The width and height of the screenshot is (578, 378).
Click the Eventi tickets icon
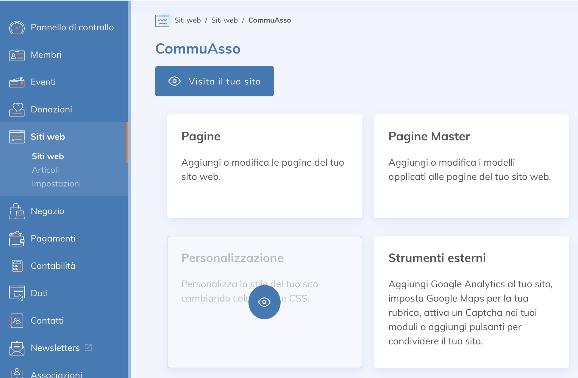tap(17, 82)
